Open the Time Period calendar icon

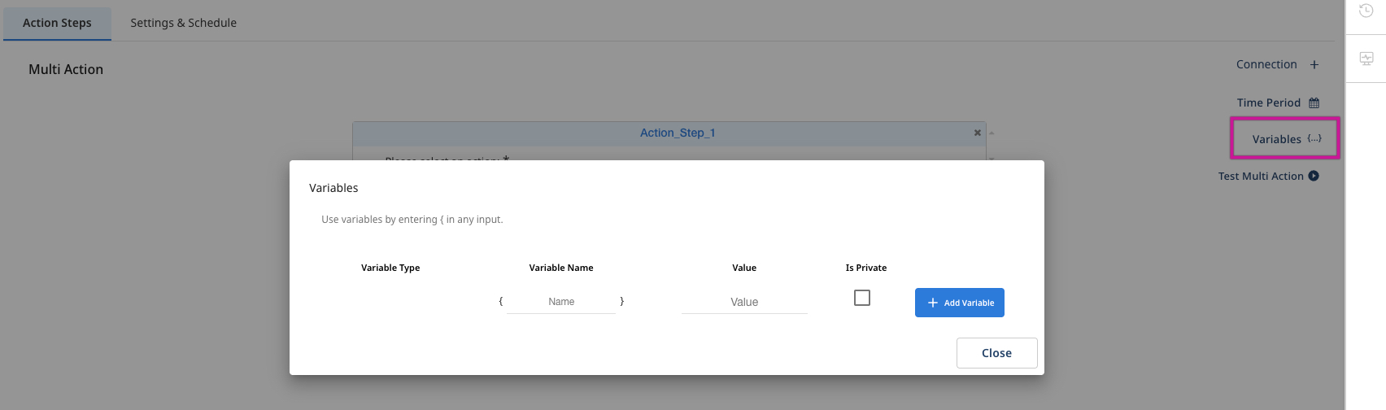tap(1314, 103)
